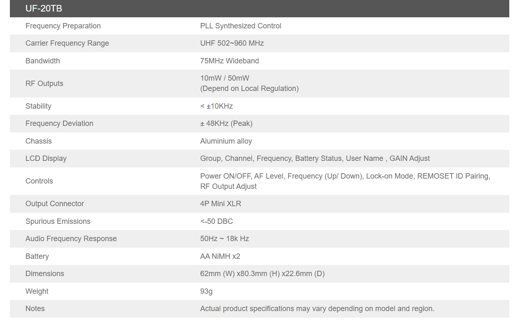Click the 10mW / 50mW value
Screen dimensions: 527x323
(x=224, y=78)
